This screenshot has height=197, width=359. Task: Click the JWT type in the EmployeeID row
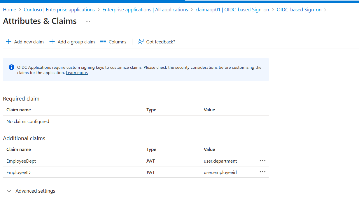[150, 172]
